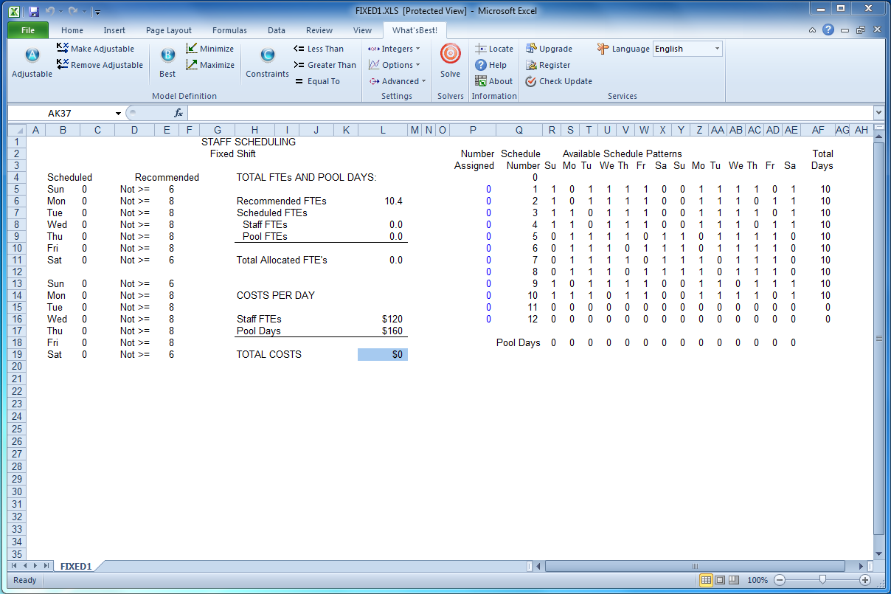This screenshot has width=891, height=594.
Task: Click the Adjustable icon in the ribbon
Action: click(x=32, y=56)
